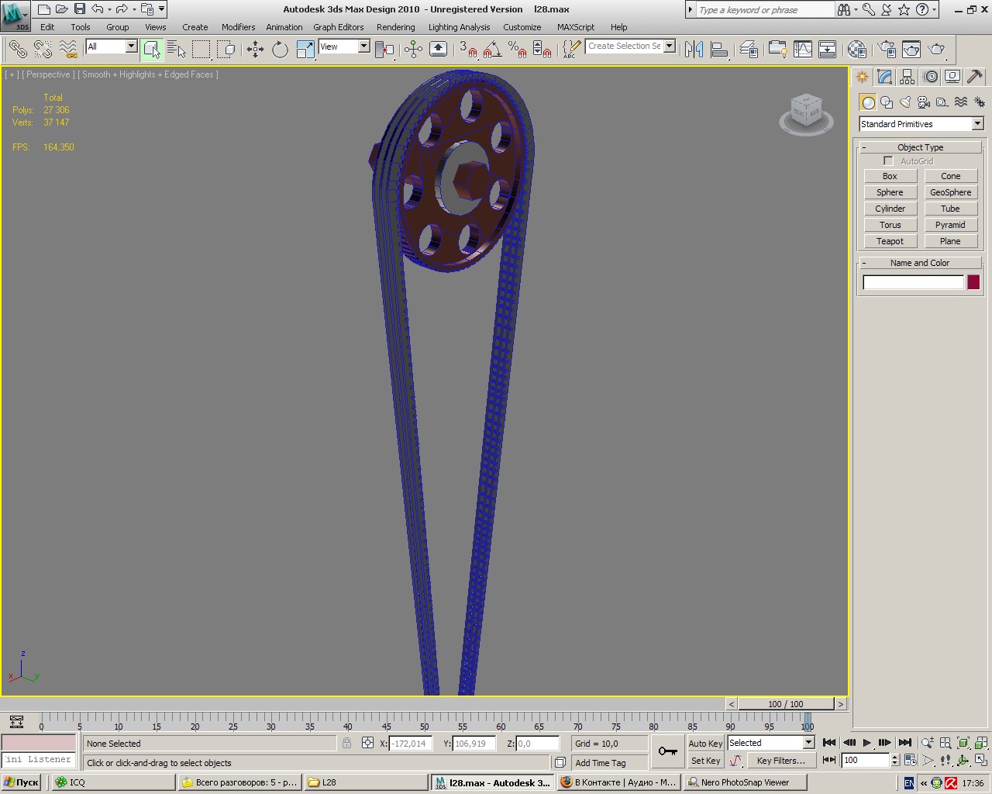The image size is (992, 794).
Task: Create a Box primitive
Action: click(890, 176)
